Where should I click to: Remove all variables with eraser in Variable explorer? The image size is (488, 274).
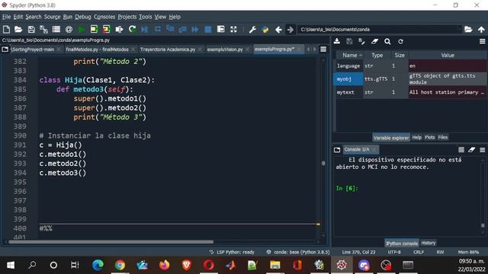click(374, 41)
